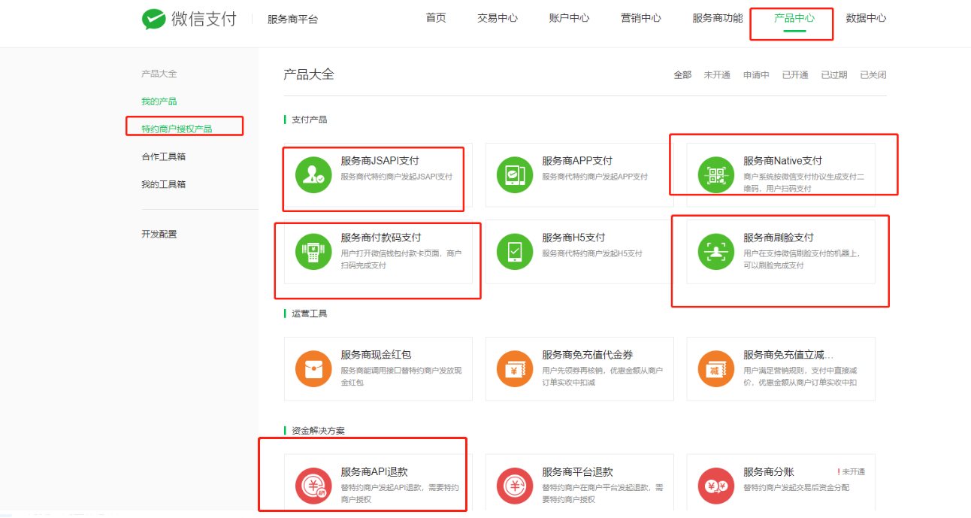The image size is (971, 518).
Task: Click the 运营工具 section heading
Action: (309, 314)
